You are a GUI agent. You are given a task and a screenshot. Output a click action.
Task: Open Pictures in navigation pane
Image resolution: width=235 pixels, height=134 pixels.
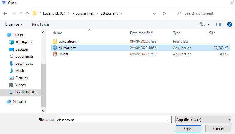tap(21, 78)
